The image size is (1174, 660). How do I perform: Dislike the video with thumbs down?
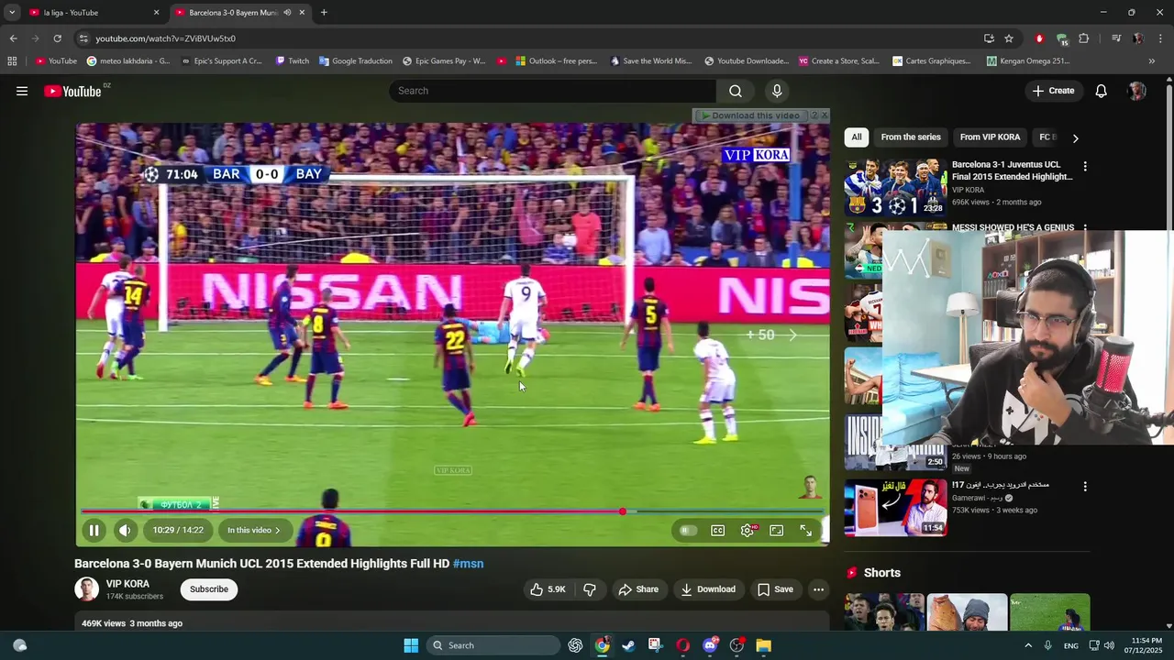point(590,589)
